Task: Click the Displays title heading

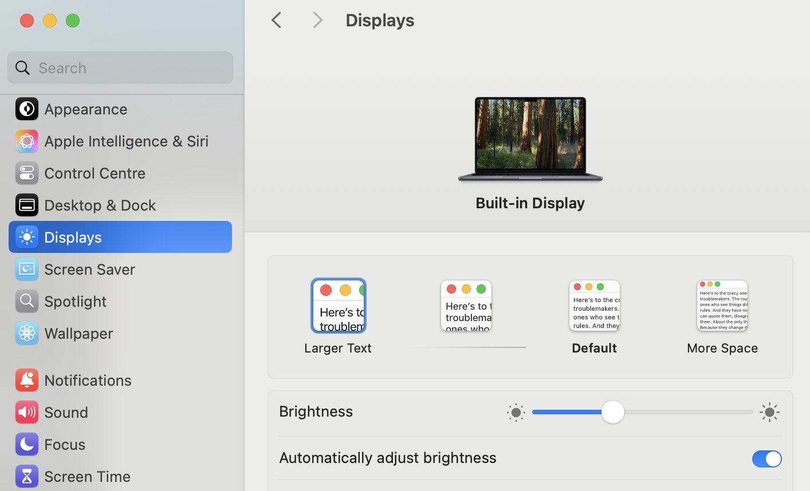Action: coord(380,21)
